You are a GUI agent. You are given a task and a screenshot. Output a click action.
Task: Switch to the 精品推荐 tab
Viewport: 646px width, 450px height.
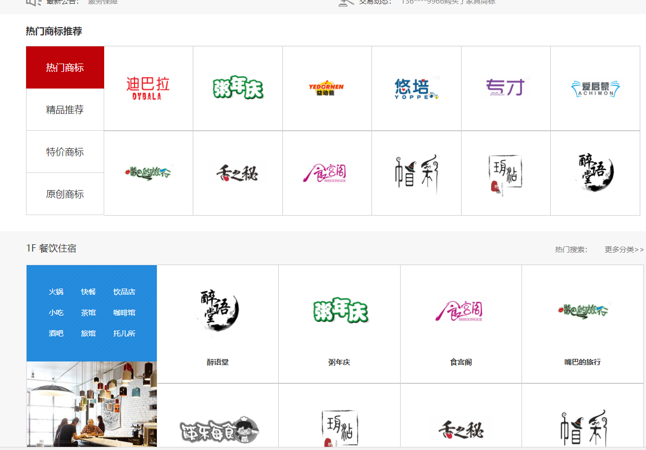(x=65, y=110)
